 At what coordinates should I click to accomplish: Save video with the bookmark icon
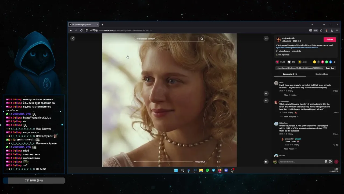[300, 62]
